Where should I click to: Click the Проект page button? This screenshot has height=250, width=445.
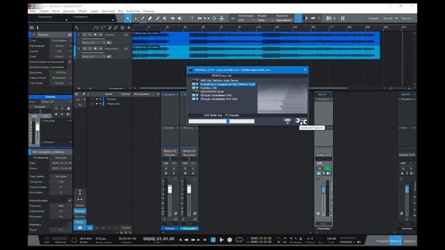tap(406, 19)
